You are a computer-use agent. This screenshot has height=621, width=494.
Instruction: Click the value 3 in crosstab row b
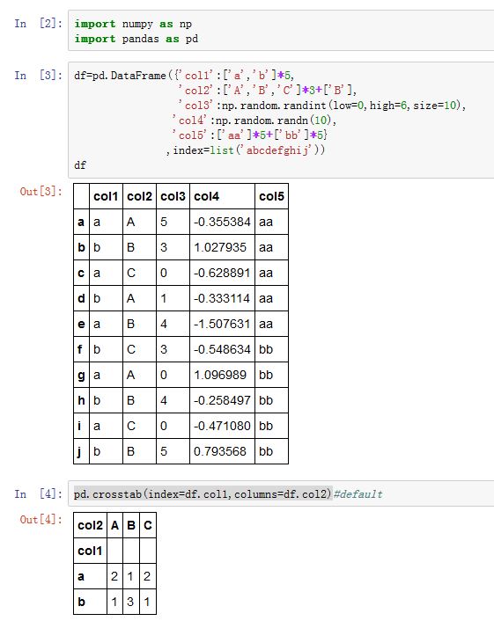(130, 602)
